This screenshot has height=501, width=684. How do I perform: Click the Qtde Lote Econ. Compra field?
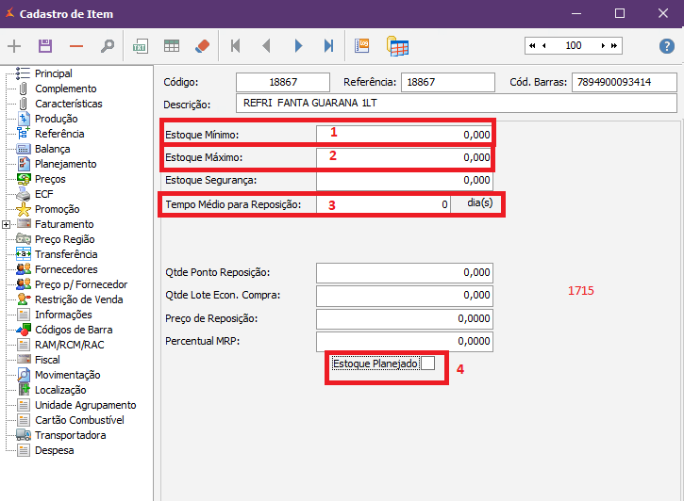click(405, 295)
